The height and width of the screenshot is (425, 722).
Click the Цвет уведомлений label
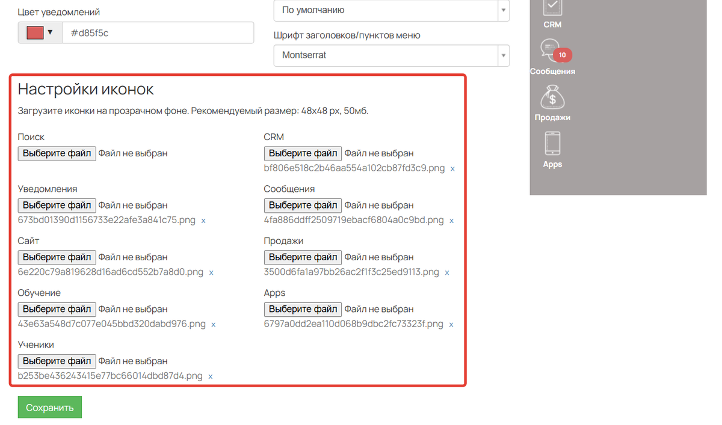[59, 13]
